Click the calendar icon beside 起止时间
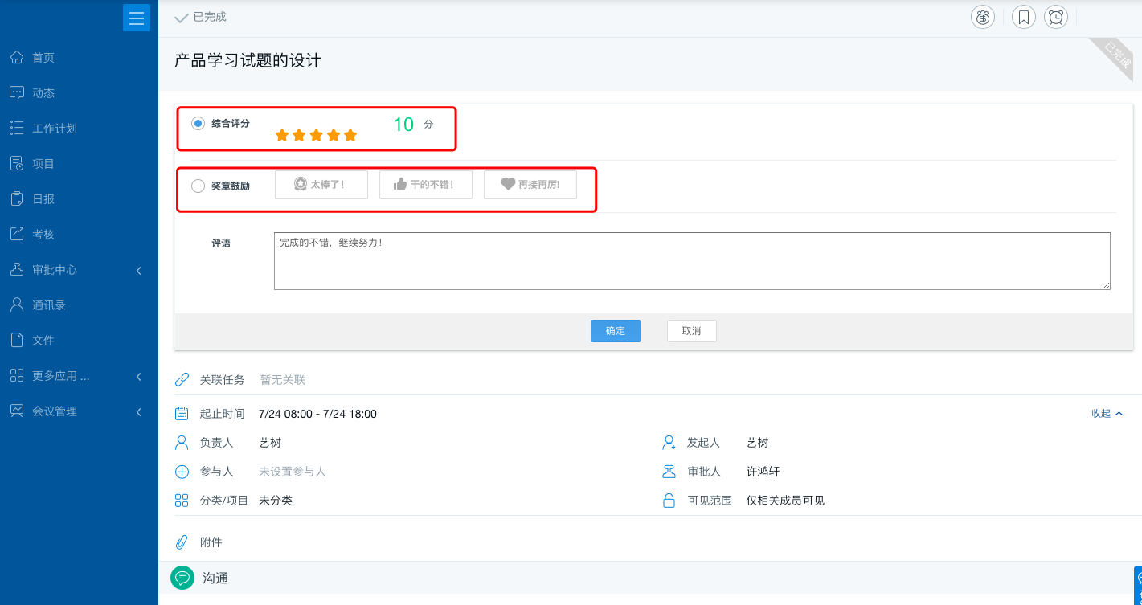The height and width of the screenshot is (605, 1142). pos(182,414)
